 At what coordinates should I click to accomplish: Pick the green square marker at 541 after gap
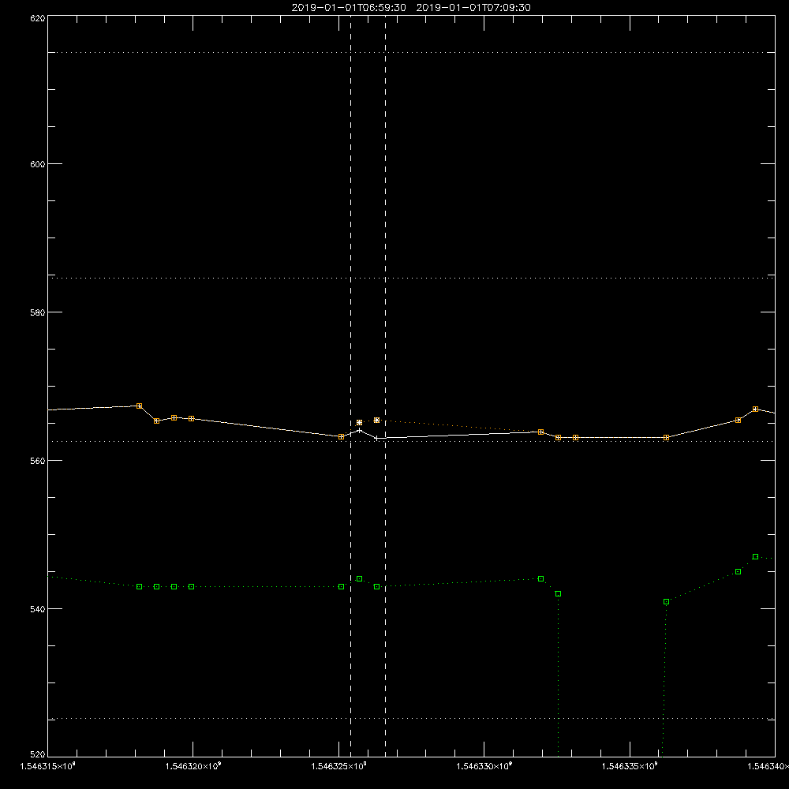pyautogui.click(x=666, y=602)
